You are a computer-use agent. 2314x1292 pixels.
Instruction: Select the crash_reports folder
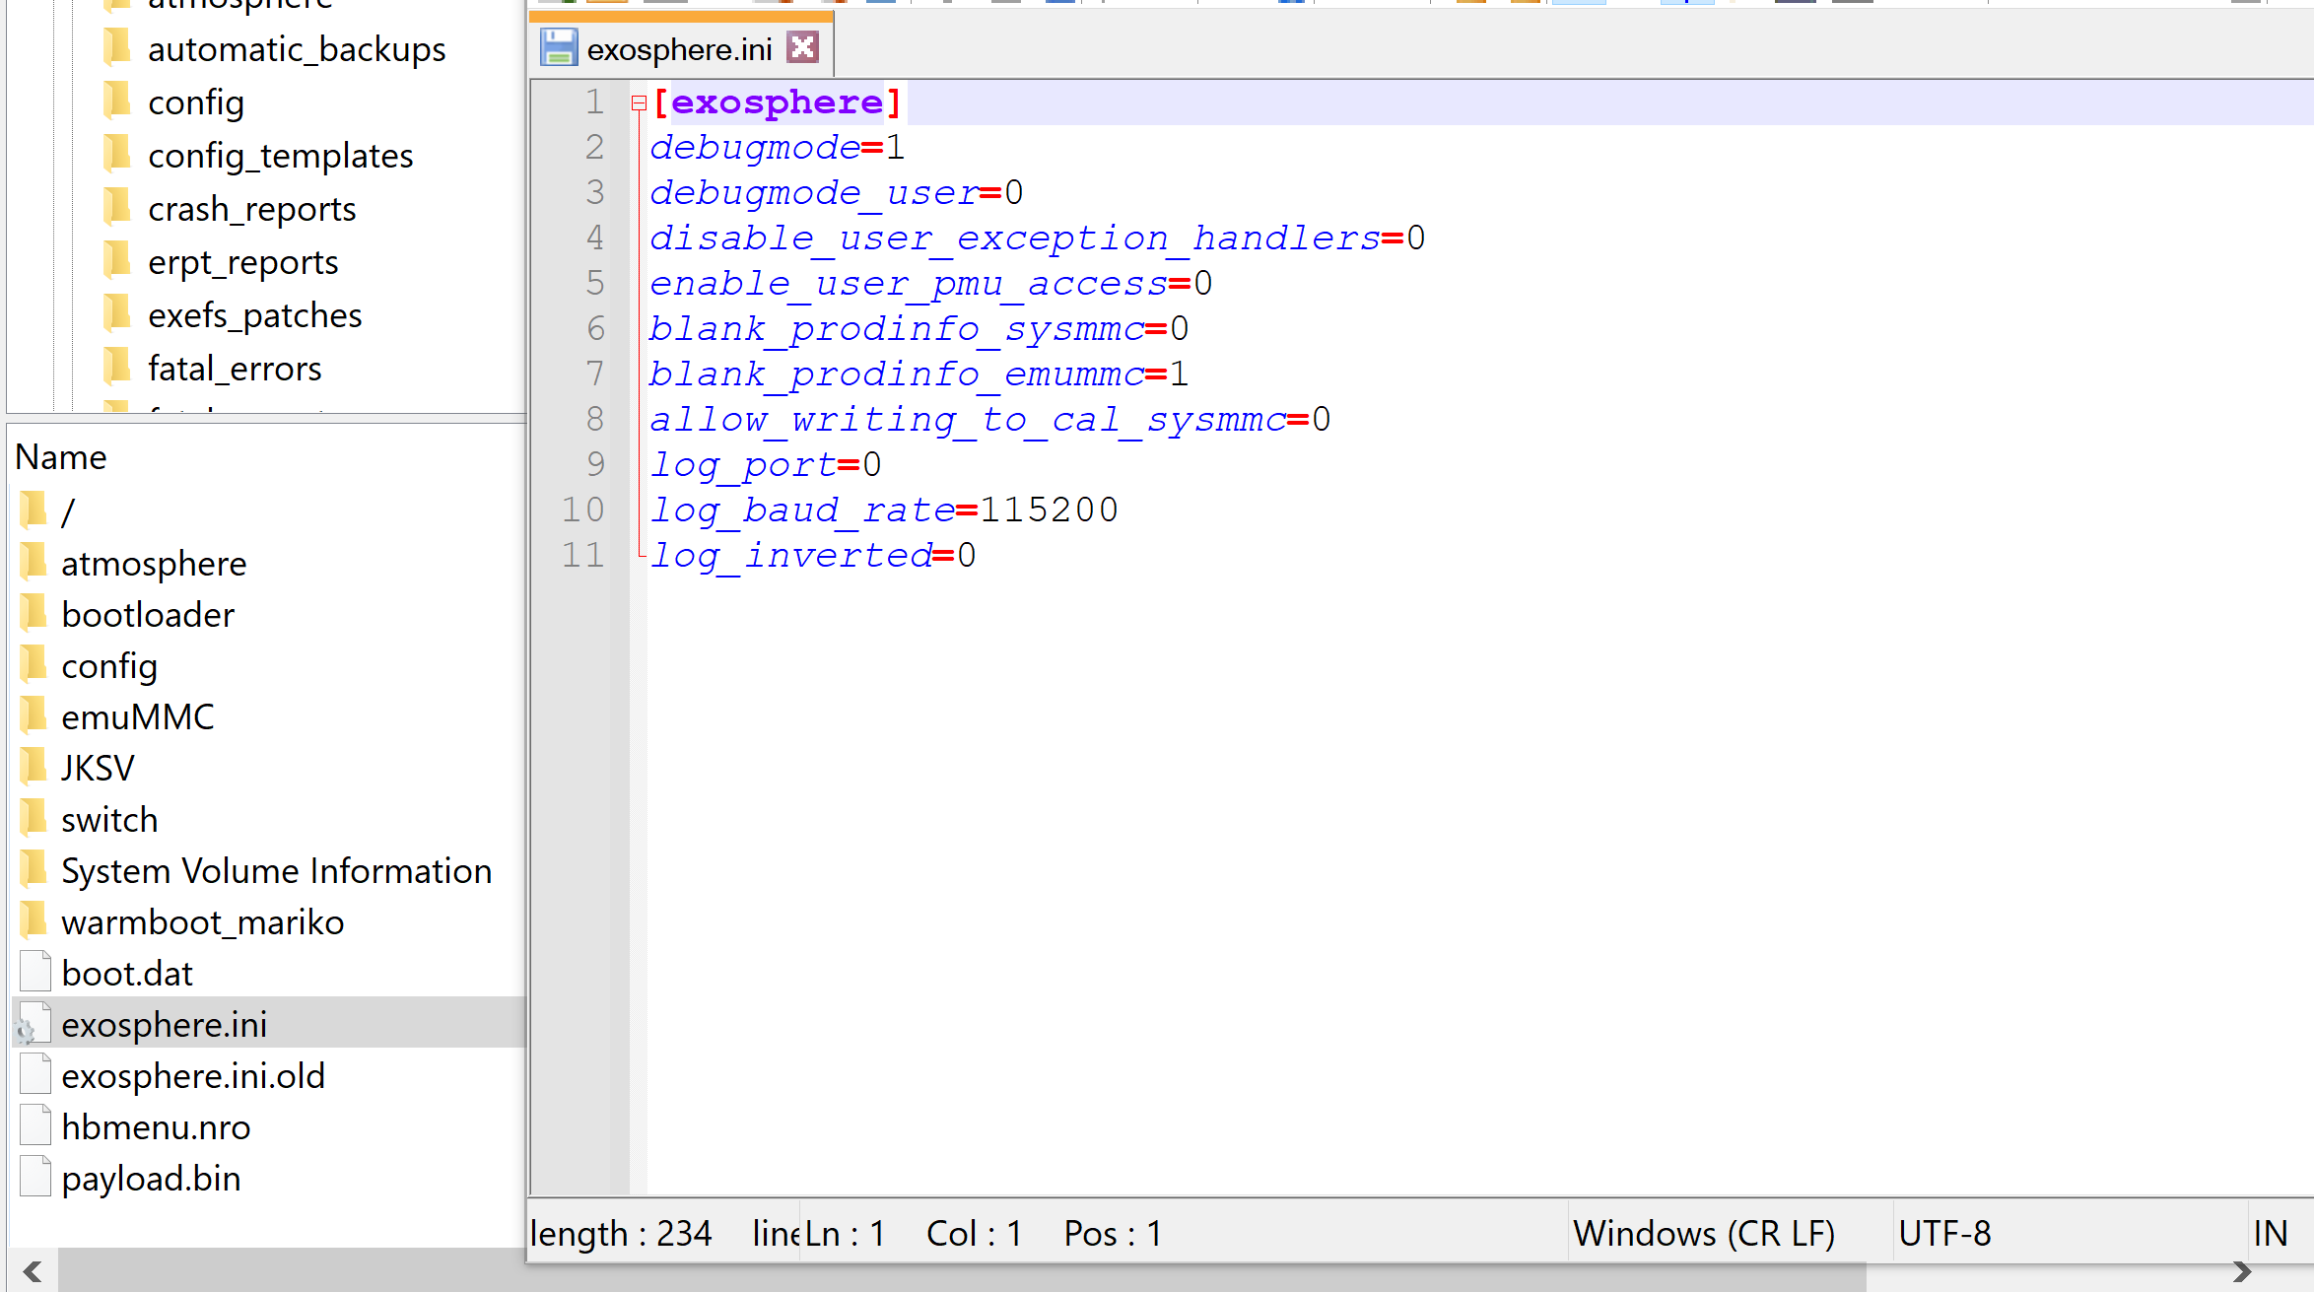coord(251,209)
